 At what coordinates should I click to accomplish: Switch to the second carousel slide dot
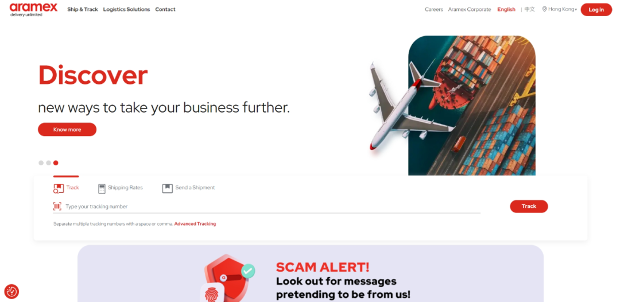click(49, 163)
